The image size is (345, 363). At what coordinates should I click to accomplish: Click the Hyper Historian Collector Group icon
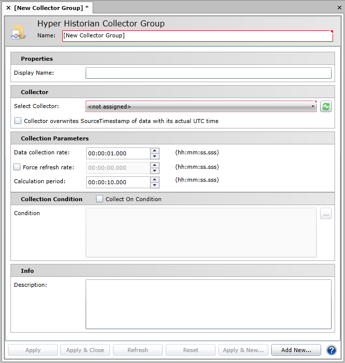point(18,32)
